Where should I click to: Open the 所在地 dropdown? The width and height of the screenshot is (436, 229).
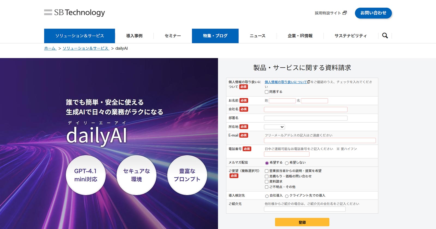274,127
